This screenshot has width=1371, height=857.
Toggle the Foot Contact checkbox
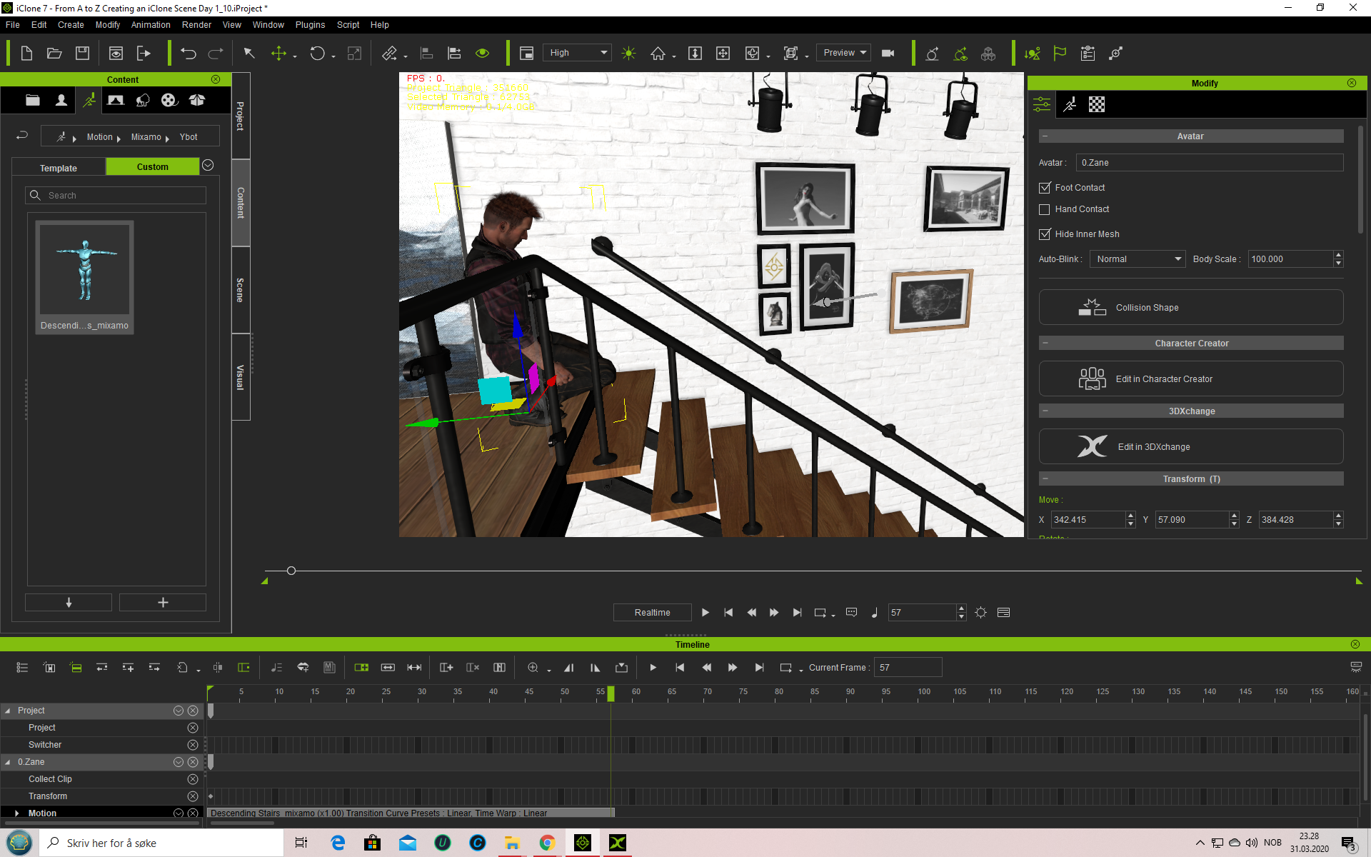(x=1044, y=188)
